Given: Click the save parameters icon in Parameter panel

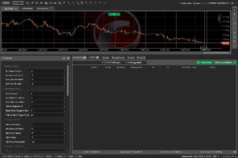Looking at the screenshot, I should [x=68, y=58].
